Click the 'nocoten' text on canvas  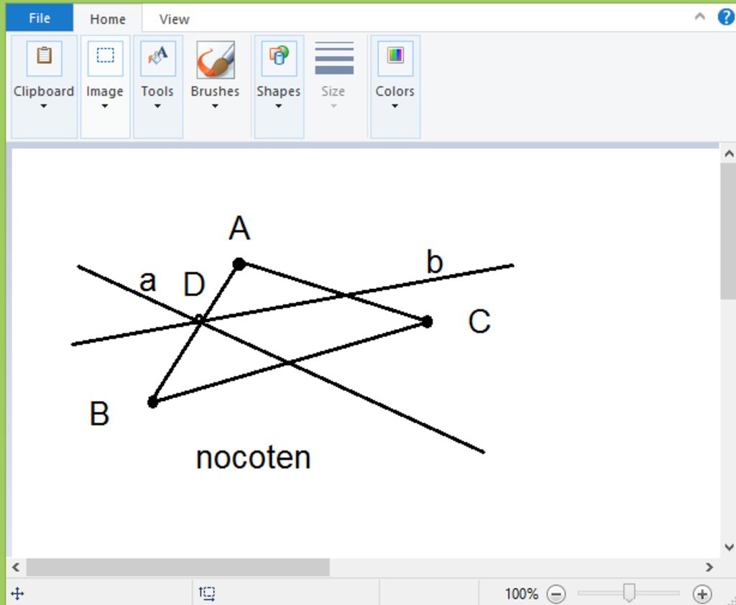(x=254, y=458)
